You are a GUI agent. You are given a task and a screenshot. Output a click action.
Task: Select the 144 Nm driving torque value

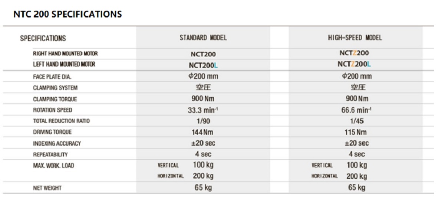coord(202,132)
